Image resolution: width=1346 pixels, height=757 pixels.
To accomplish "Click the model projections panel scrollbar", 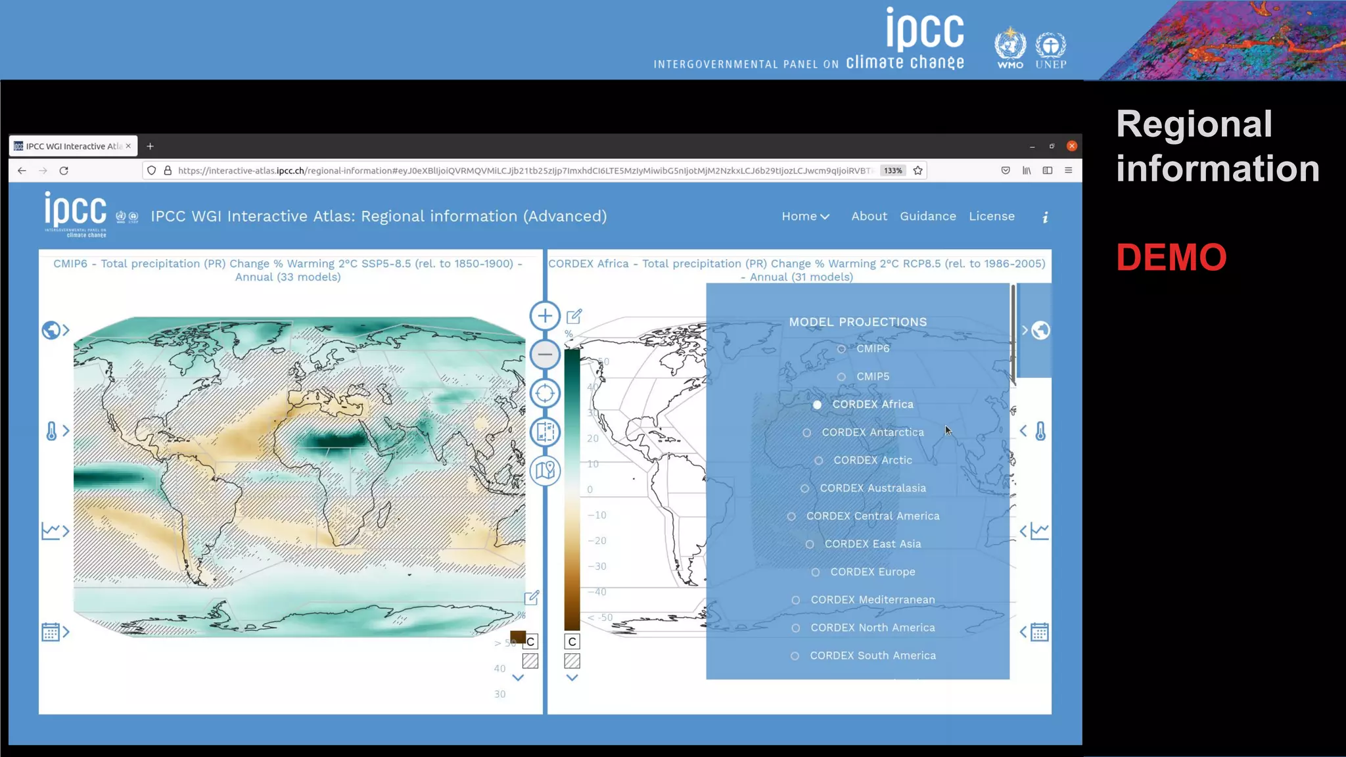I will [1013, 334].
